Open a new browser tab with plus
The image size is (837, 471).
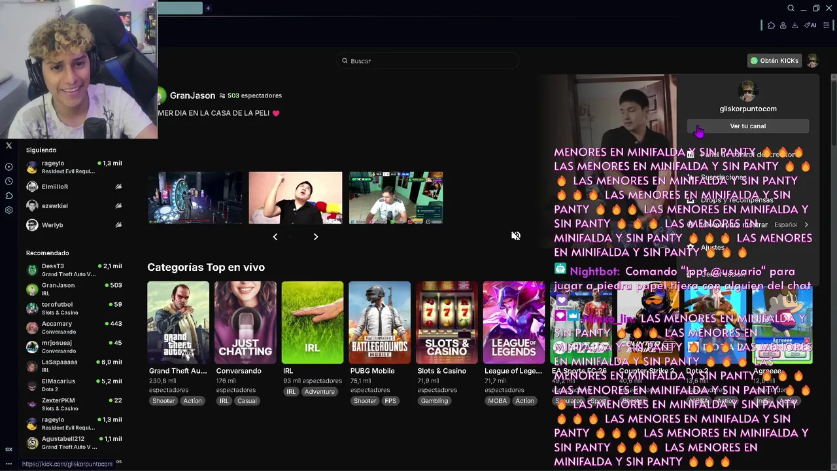pos(208,8)
